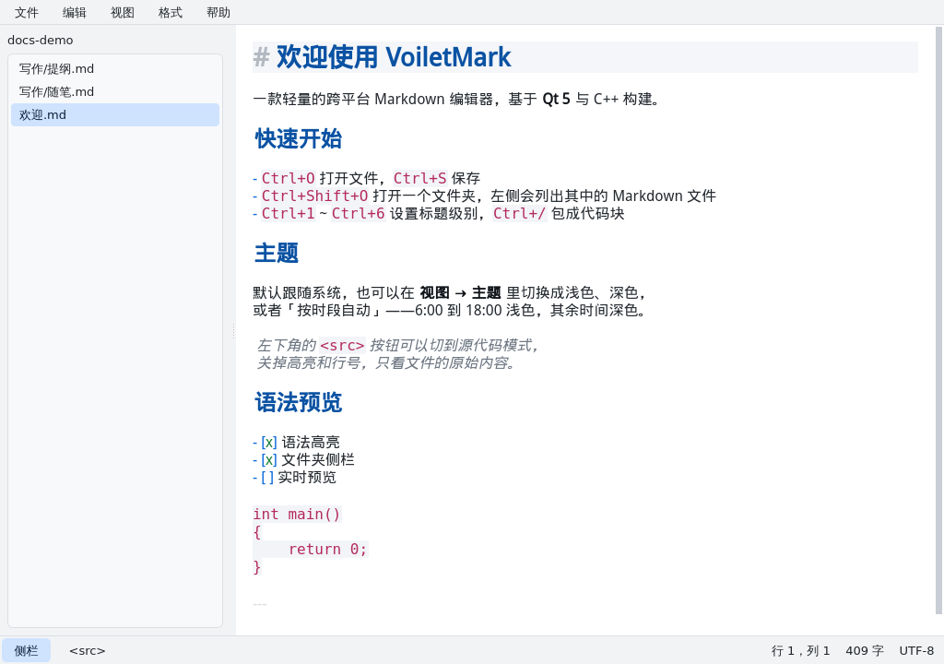Open the 视图 menu

click(123, 13)
